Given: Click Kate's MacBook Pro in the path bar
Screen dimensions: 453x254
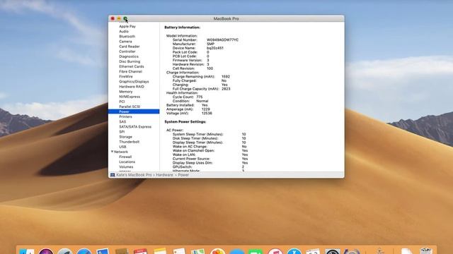Looking at the screenshot, I should pos(134,175).
